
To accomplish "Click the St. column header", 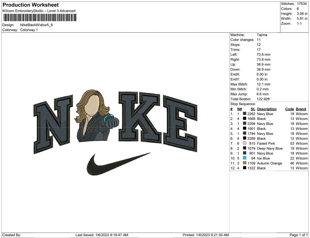I will tap(253, 109).
